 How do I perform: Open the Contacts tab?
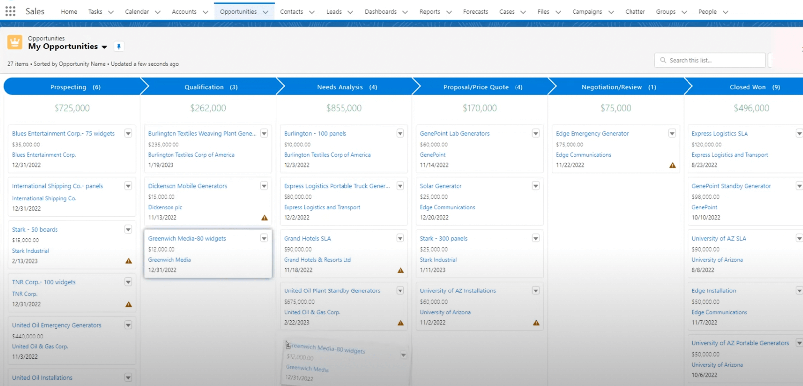point(291,12)
